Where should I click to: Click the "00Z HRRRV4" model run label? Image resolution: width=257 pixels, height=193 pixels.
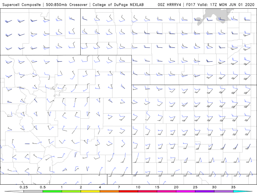coord(169,5)
